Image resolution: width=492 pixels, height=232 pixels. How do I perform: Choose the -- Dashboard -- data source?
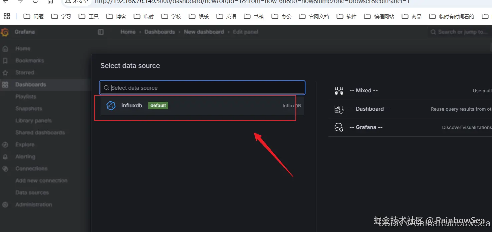410,109
